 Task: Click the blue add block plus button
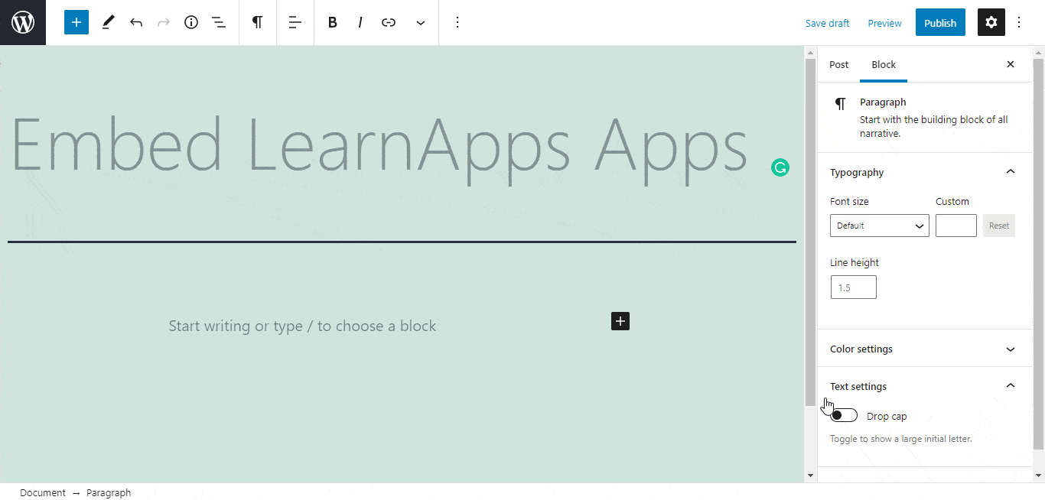click(77, 22)
